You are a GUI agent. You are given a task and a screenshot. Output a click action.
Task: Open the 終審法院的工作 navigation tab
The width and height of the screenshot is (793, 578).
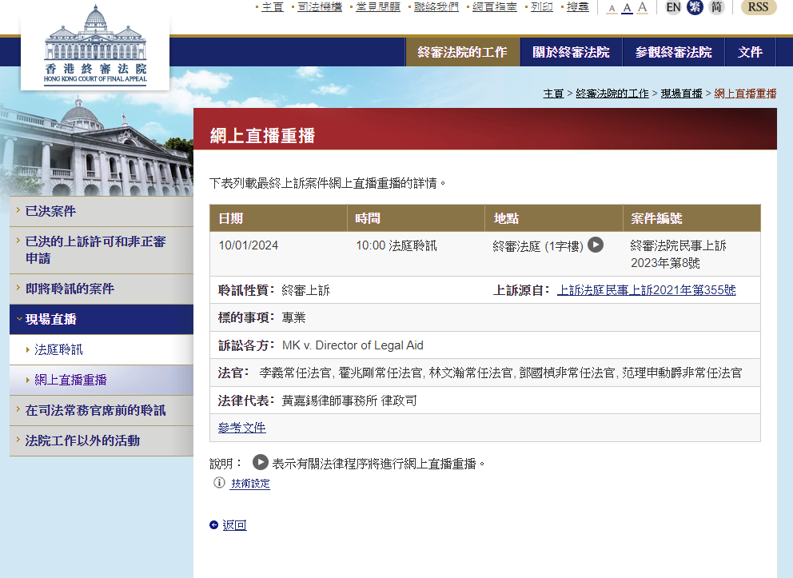coord(462,52)
